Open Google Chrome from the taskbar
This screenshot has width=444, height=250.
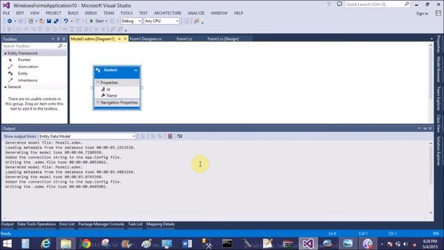click(86, 244)
